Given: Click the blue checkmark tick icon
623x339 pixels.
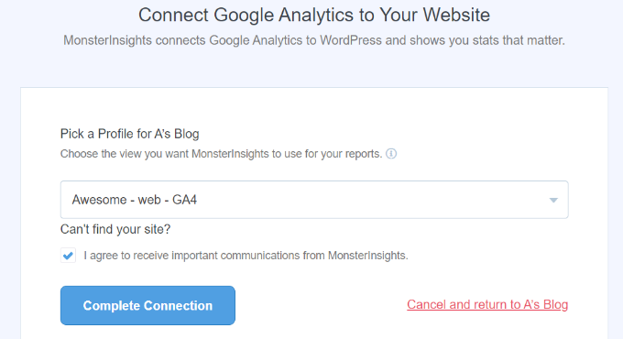Looking at the screenshot, I should click(x=68, y=255).
